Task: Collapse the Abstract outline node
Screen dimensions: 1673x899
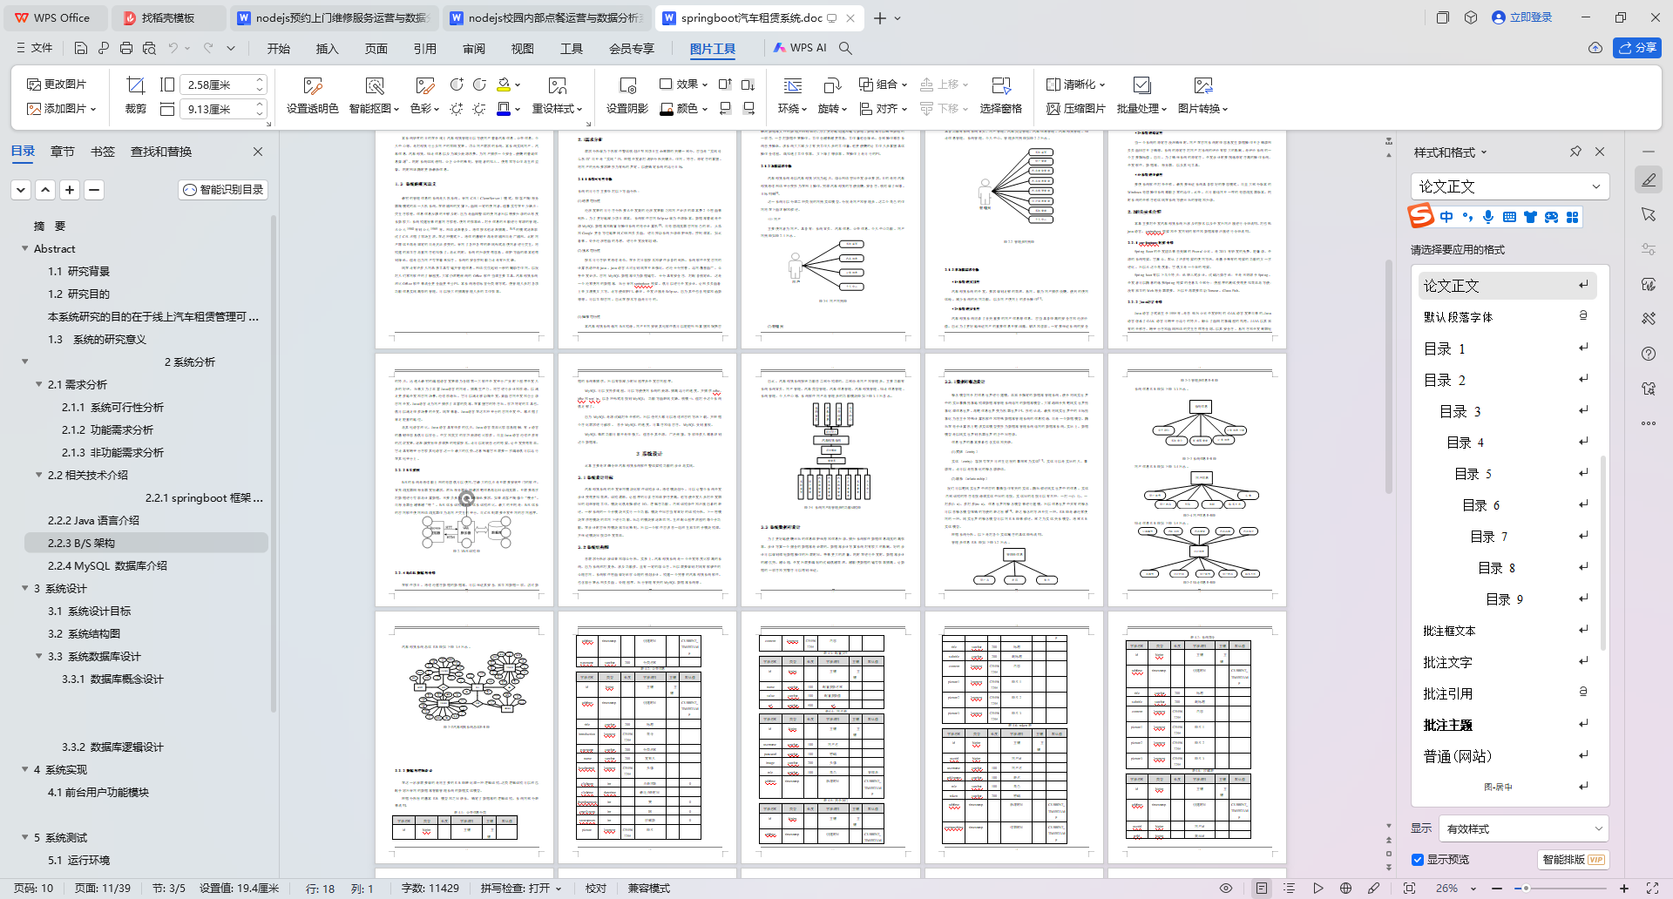Action: point(24,248)
